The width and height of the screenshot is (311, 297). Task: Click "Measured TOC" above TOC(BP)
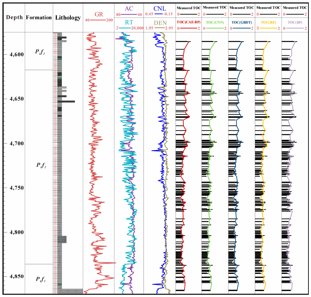[x=295, y=8]
